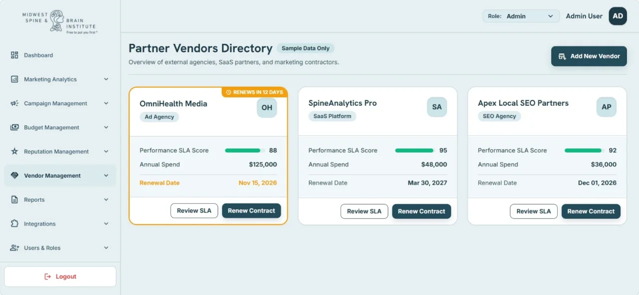Open the Dashboard menu item
Image resolution: width=639 pixels, height=295 pixels.
(60, 55)
